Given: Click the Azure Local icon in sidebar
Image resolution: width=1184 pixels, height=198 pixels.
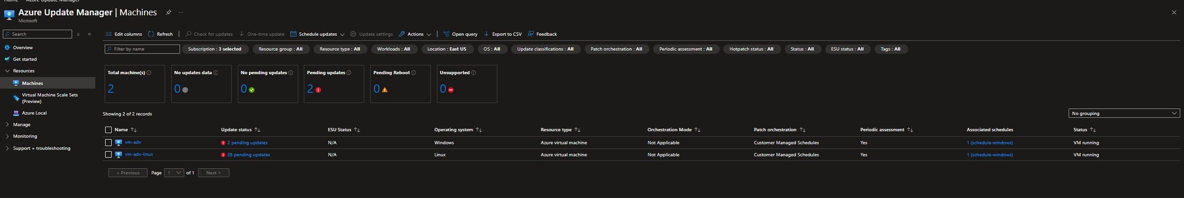Looking at the screenshot, I should click(16, 113).
